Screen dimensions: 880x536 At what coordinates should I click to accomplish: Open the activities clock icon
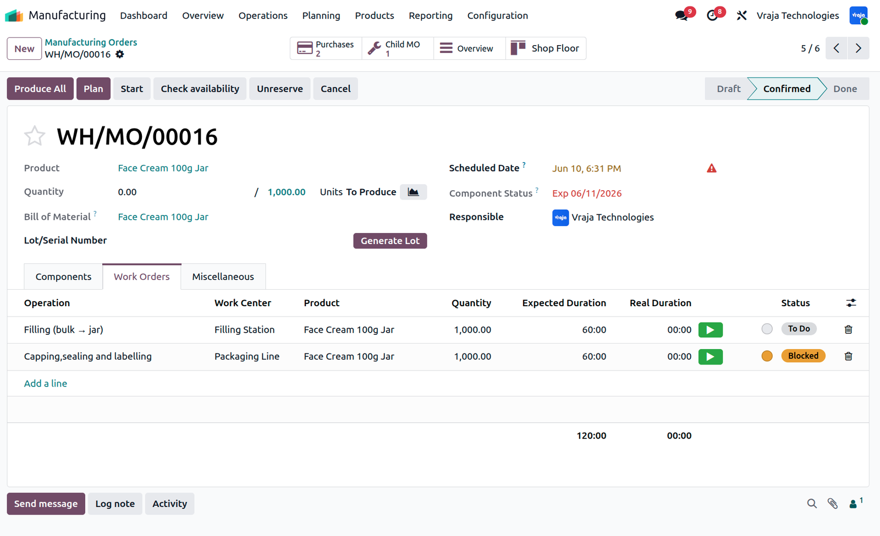(x=712, y=15)
